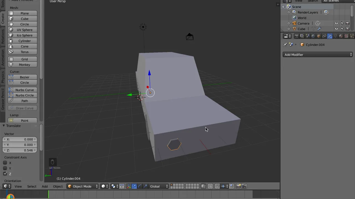The image size is (355, 199).
Task: Add a UV Sphere mesh
Action: [22, 30]
